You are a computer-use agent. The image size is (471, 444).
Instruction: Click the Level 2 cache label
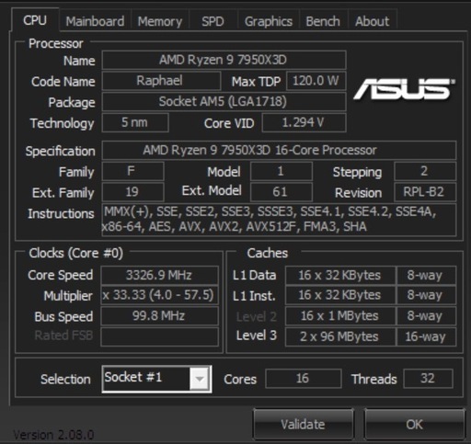(257, 316)
